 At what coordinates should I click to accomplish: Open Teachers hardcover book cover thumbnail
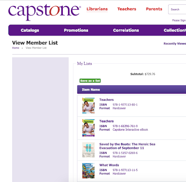88,105
